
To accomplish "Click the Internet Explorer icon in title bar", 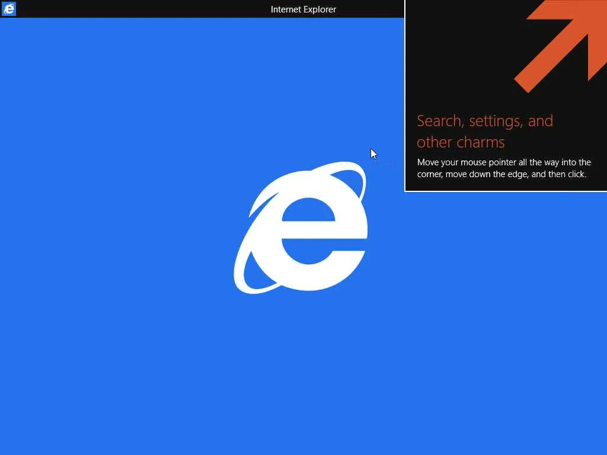I will tap(8, 8).
